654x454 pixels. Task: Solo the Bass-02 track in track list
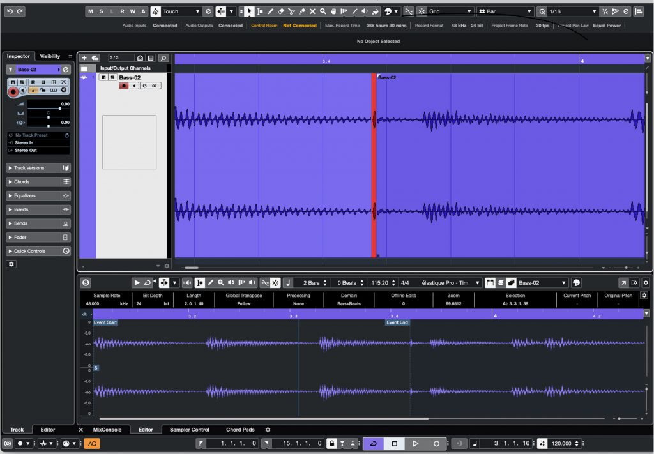point(112,77)
